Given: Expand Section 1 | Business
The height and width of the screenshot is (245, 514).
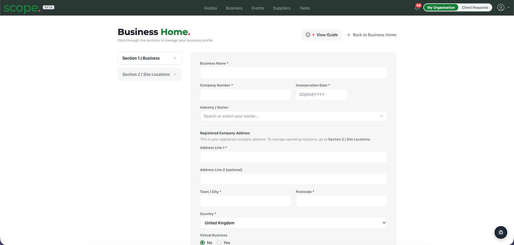Looking at the screenshot, I should tap(149, 58).
